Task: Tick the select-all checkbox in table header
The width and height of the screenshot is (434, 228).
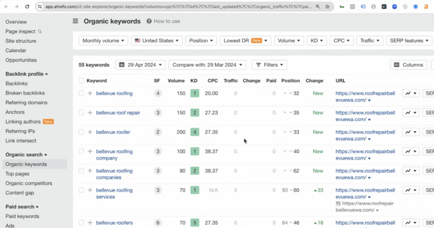Action: 81,81
